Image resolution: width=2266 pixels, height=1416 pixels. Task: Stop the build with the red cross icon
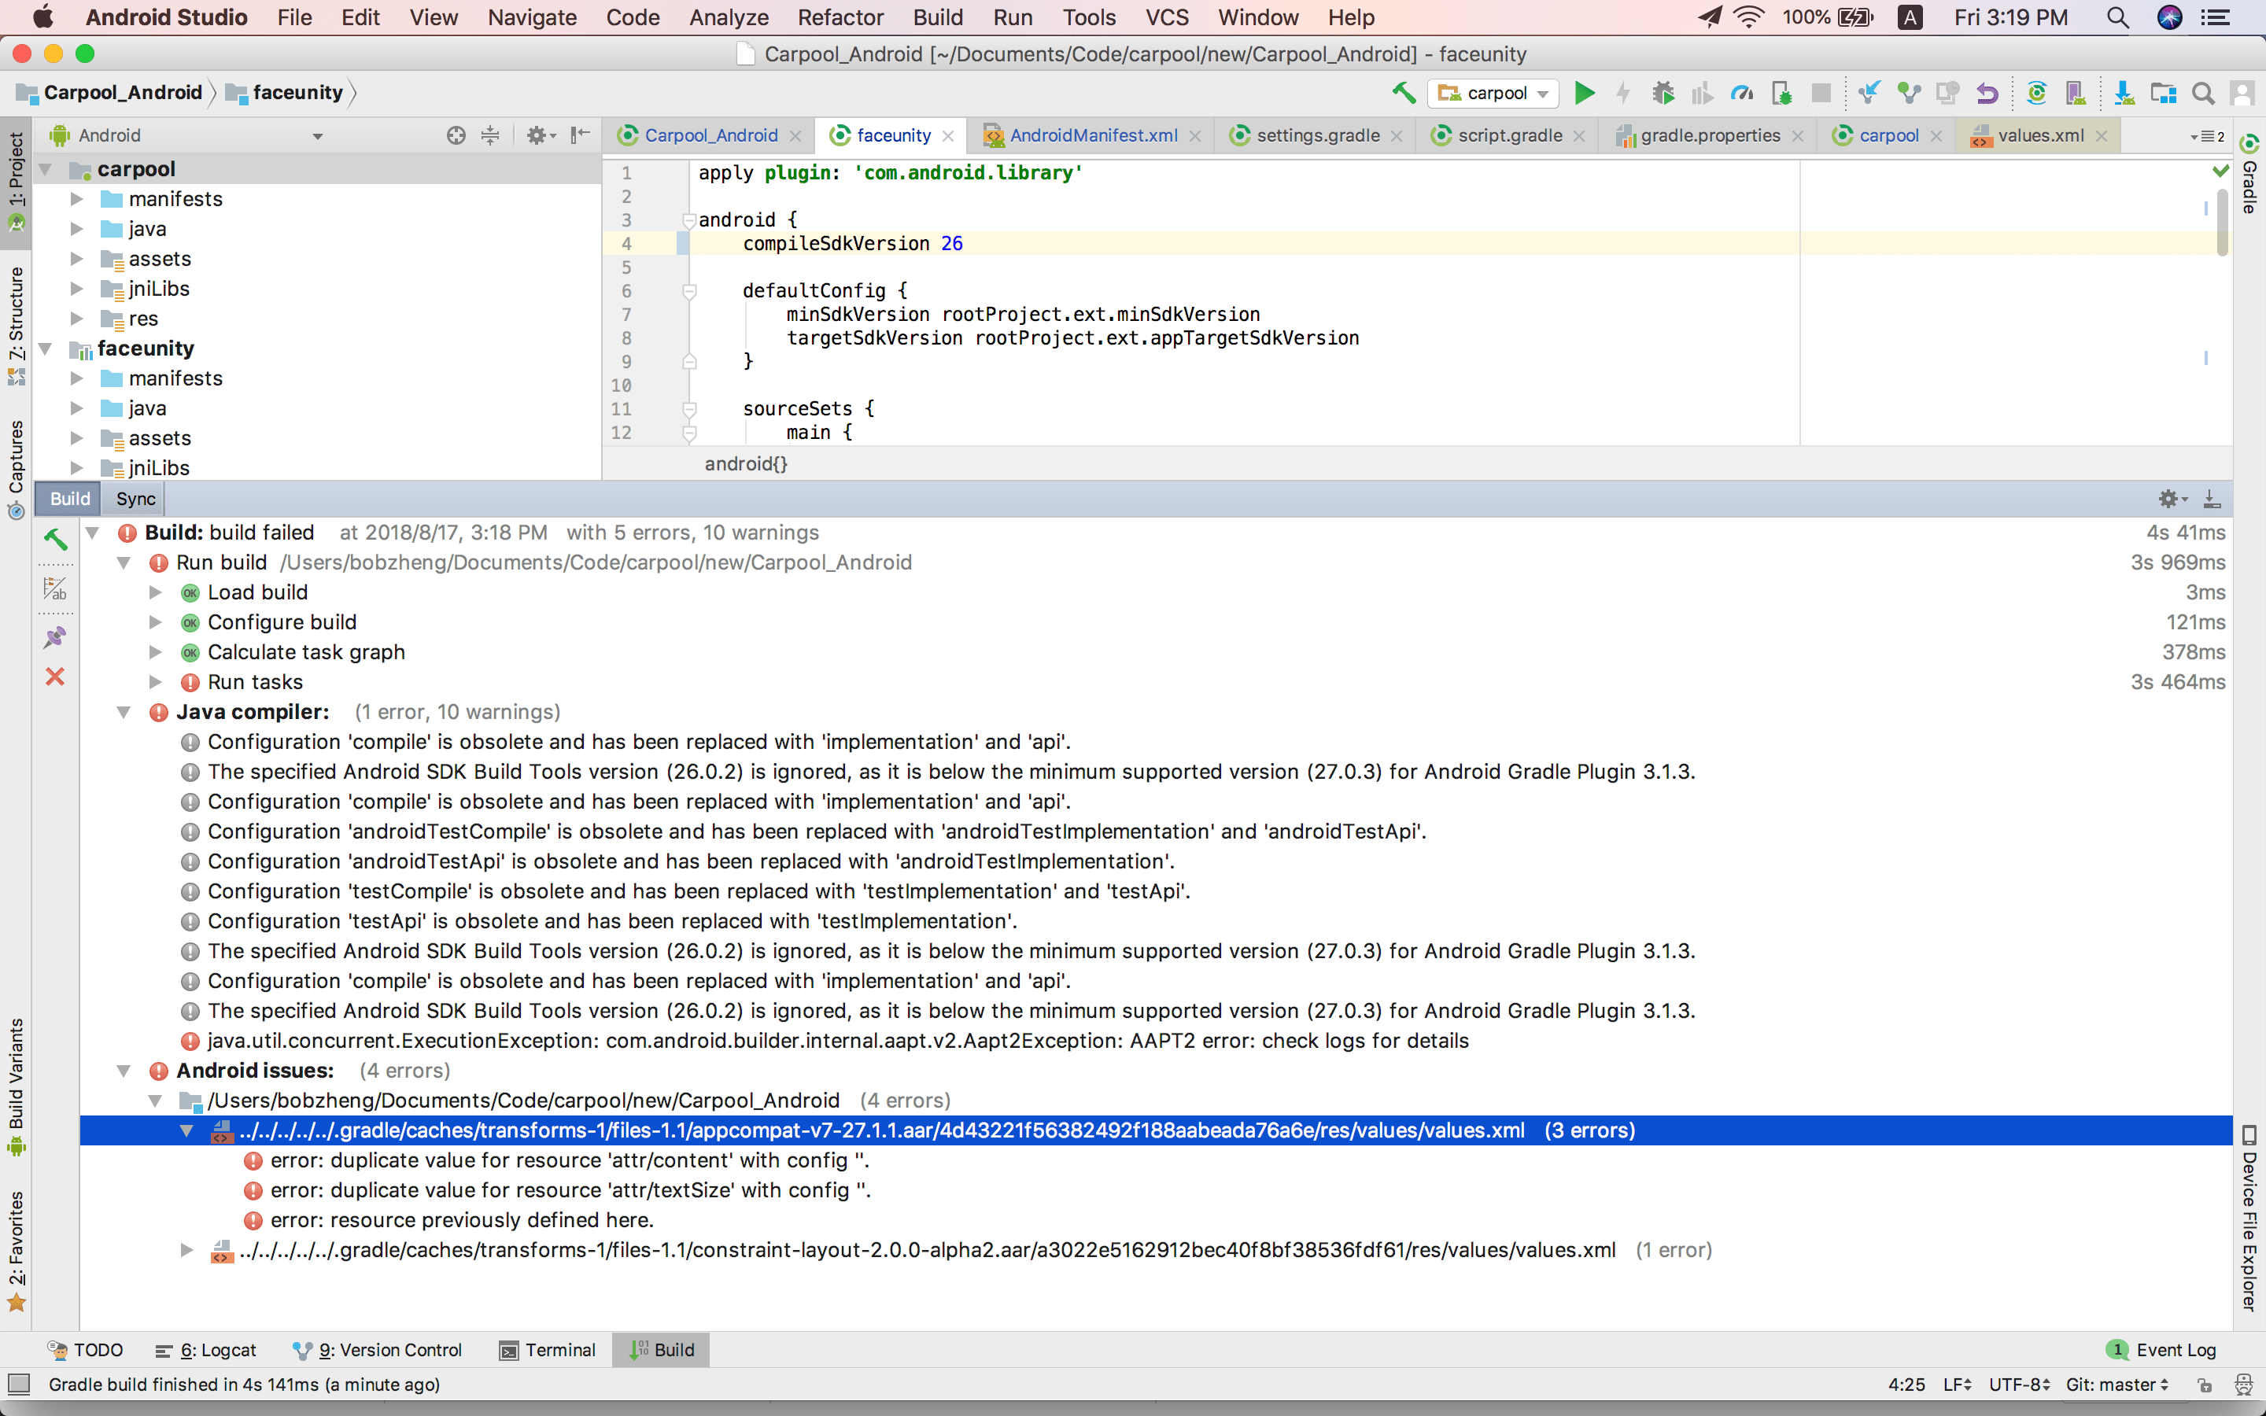pyautogui.click(x=56, y=677)
